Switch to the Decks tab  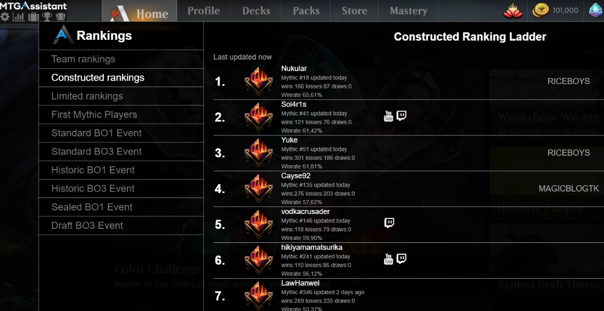pos(256,11)
